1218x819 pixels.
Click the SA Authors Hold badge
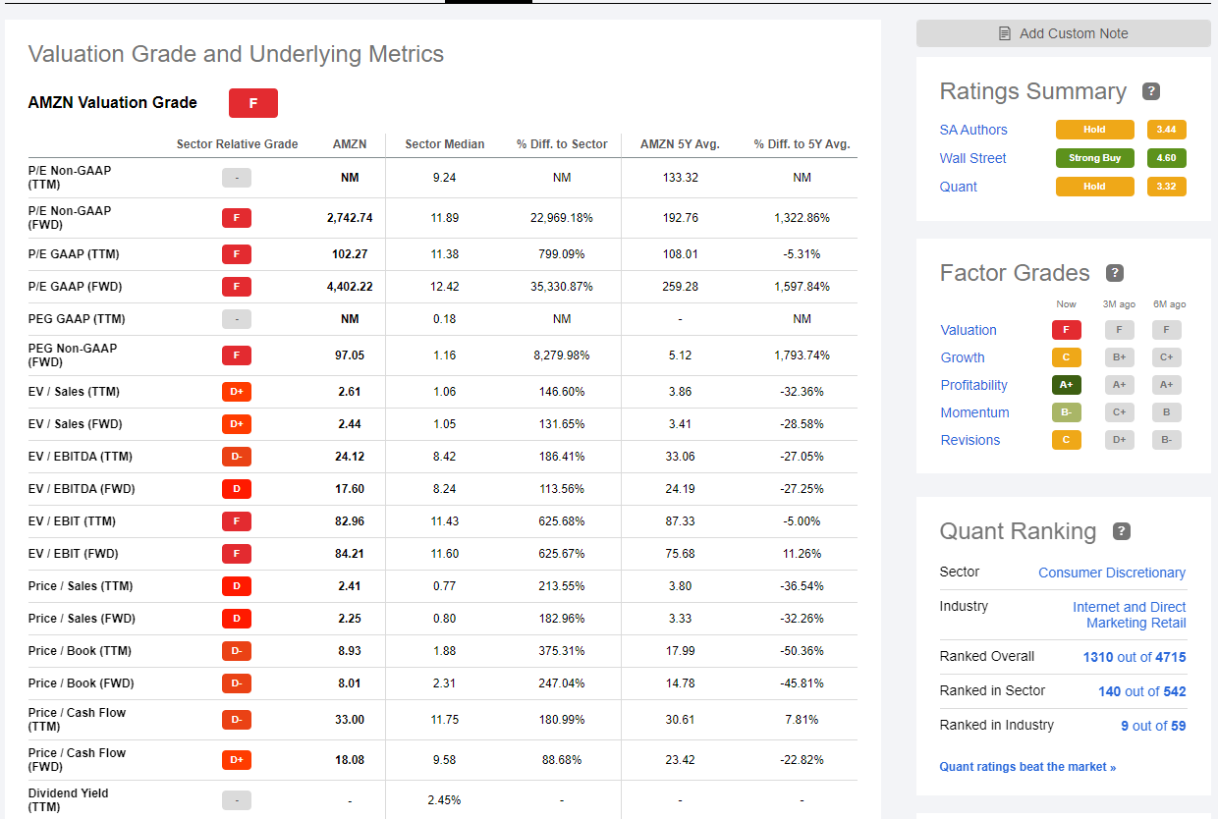tap(1095, 130)
